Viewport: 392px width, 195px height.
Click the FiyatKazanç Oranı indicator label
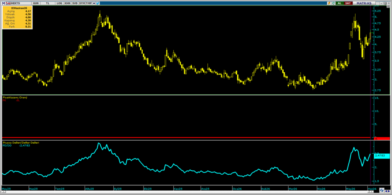15,97
